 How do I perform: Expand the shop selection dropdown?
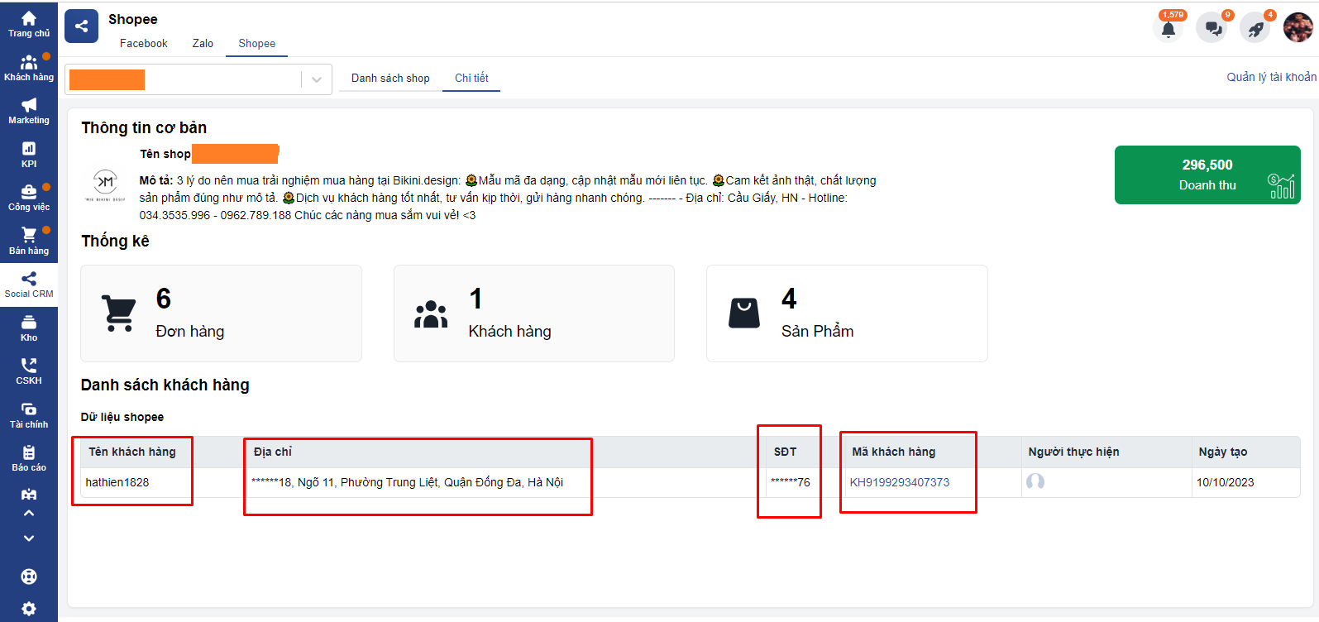pyautogui.click(x=316, y=79)
